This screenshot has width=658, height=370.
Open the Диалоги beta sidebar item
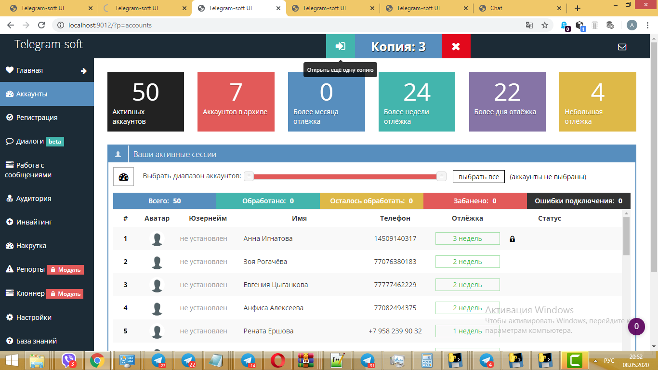(x=47, y=142)
